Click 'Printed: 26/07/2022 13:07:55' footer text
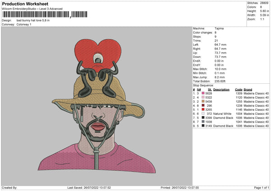Image resolution: width=271 pixels, height=191 pixels. click(180, 187)
